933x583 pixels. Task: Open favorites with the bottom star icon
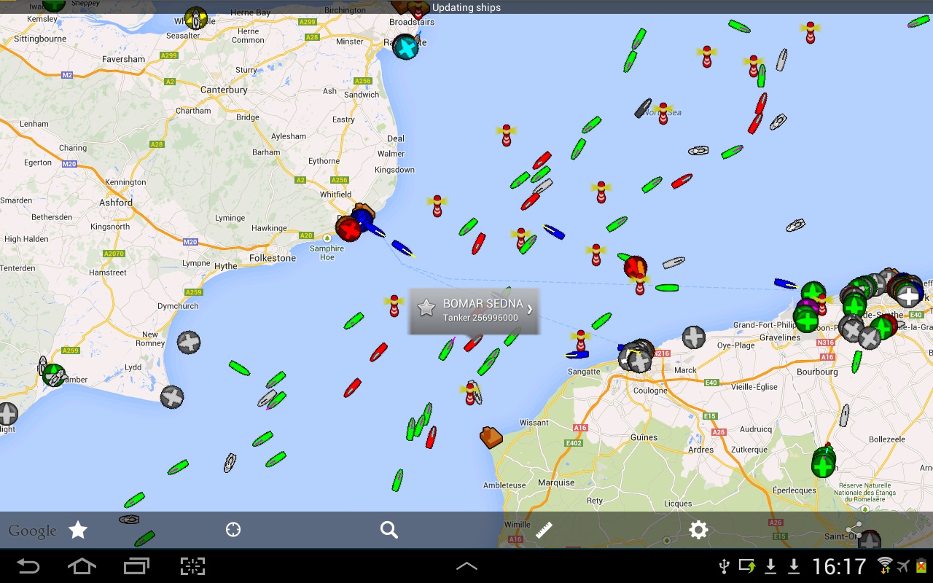coord(78,530)
